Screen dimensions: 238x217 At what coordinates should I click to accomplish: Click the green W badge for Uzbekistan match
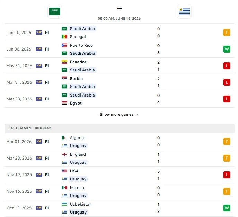pyautogui.click(x=227, y=208)
